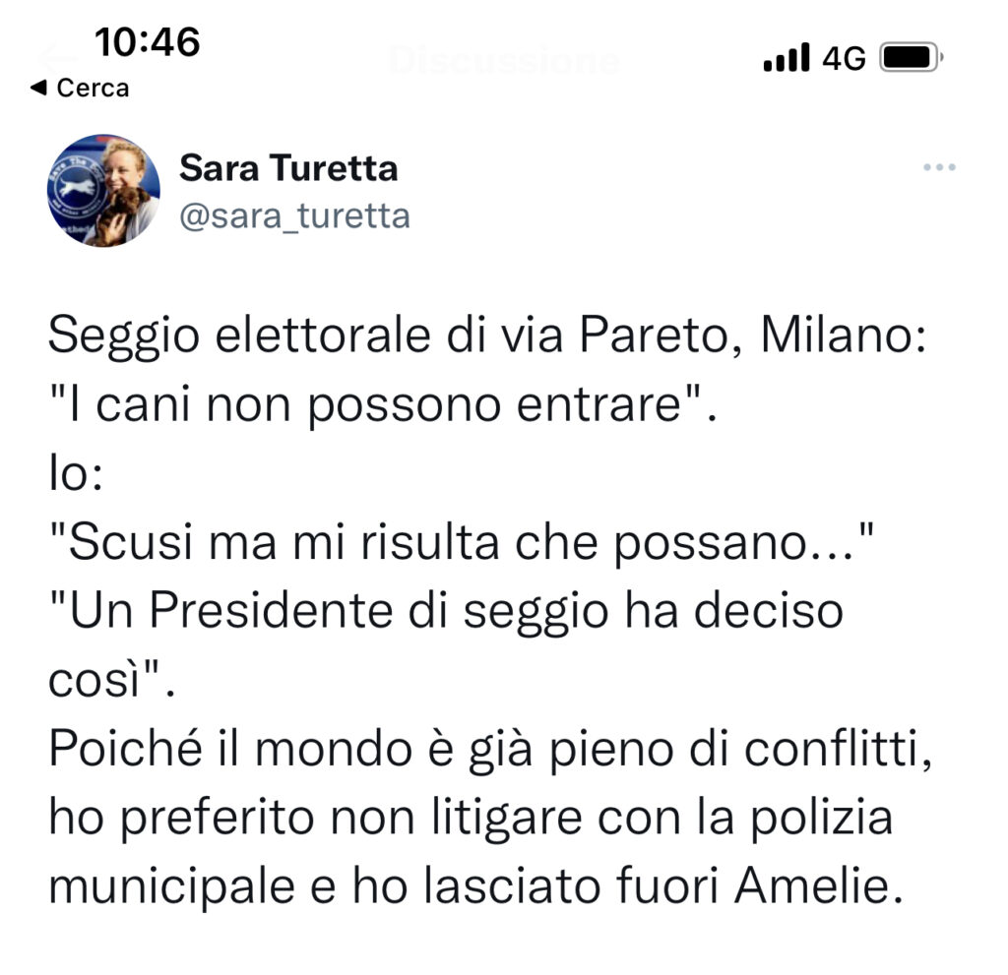1008x975 pixels.
Task: Tap the short "Io:" line
Action: 76,473
